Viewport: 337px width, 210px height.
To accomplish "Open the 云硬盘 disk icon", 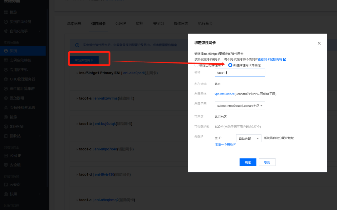I will coord(6,184).
